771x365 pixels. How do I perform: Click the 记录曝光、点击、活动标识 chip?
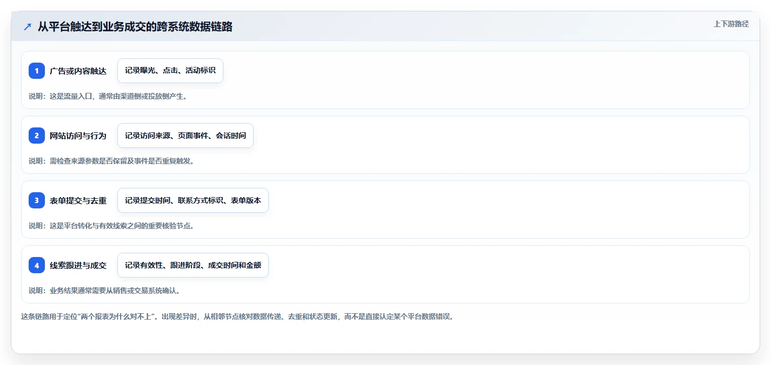(170, 71)
